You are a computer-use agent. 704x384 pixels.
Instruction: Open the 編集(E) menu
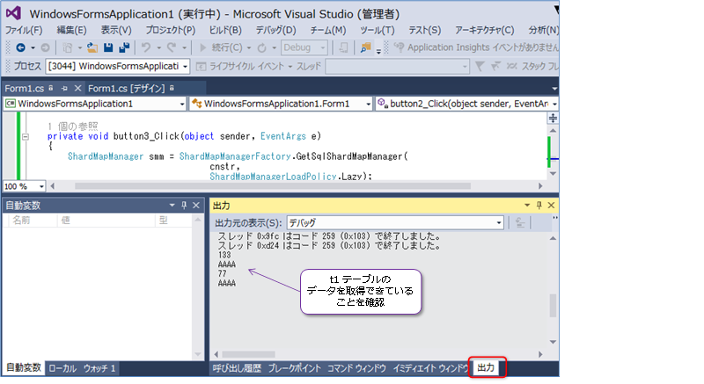tap(72, 30)
